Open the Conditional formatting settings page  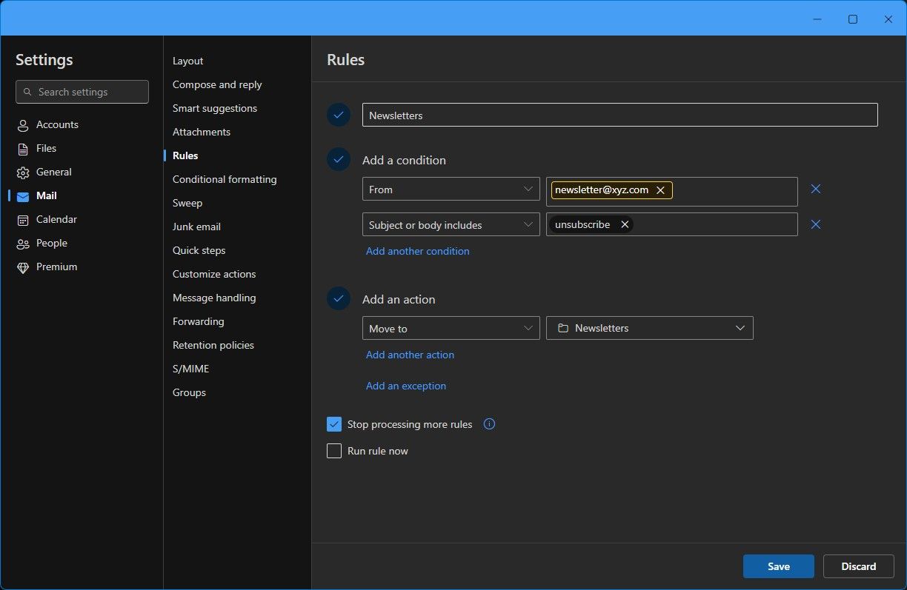[225, 179]
